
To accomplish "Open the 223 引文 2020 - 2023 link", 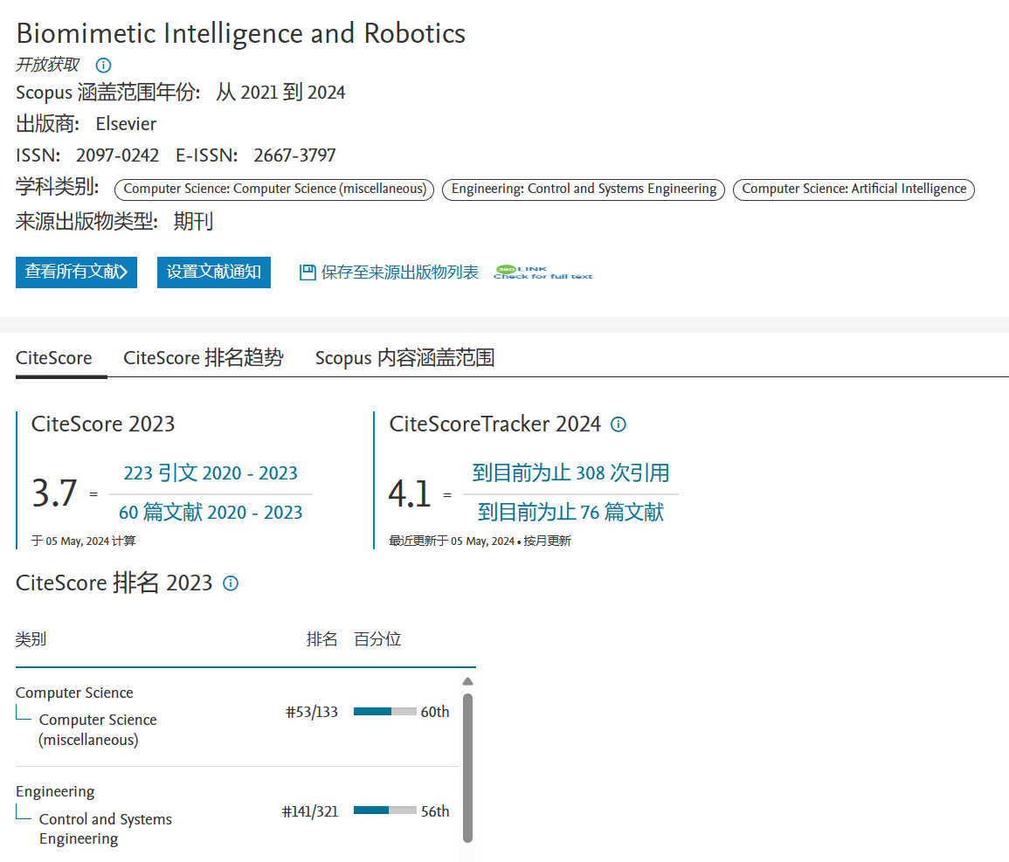I will pyautogui.click(x=211, y=473).
